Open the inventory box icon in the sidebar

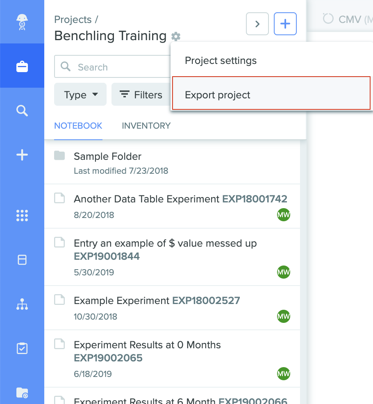coord(22,260)
